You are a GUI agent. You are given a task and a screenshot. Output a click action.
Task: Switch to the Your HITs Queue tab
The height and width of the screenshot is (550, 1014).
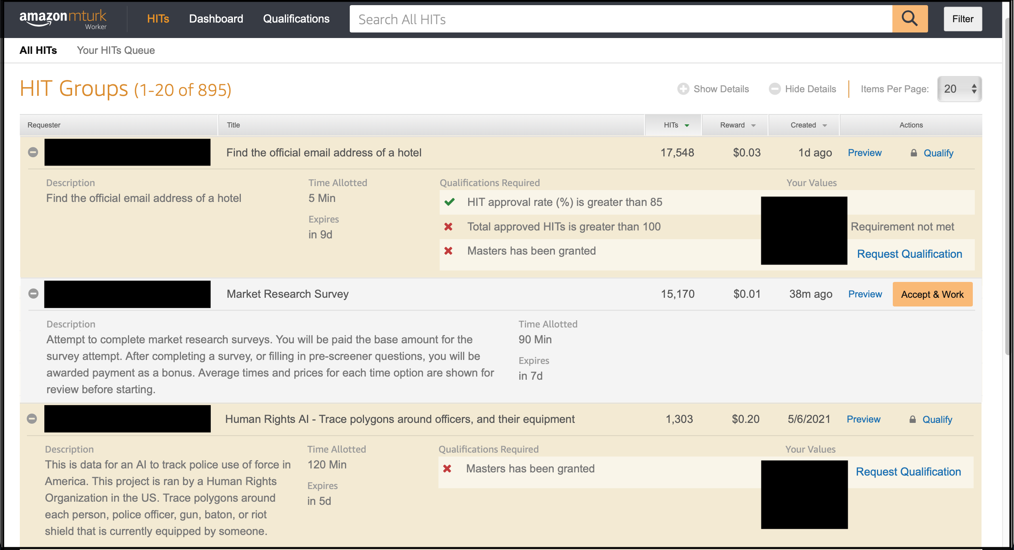(116, 50)
